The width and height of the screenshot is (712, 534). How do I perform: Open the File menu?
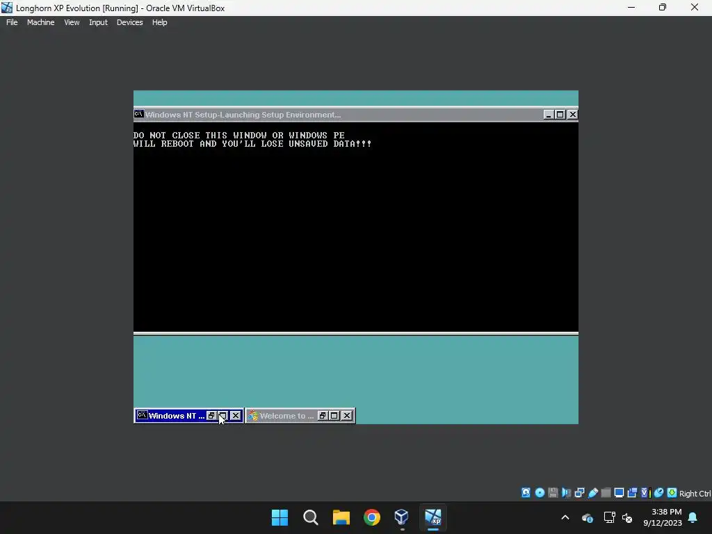tap(12, 22)
